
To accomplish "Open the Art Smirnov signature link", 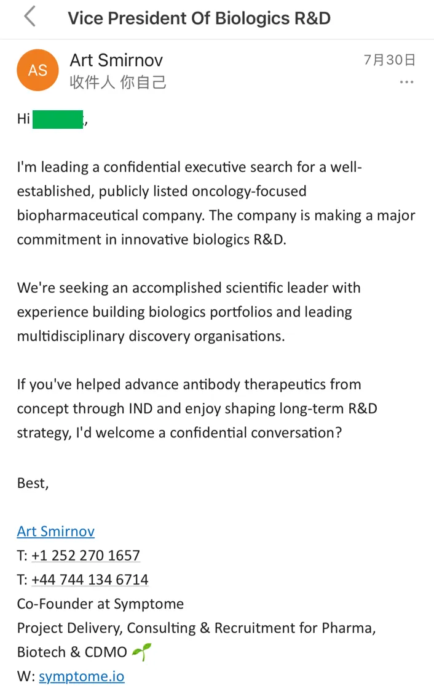I will tap(55, 531).
